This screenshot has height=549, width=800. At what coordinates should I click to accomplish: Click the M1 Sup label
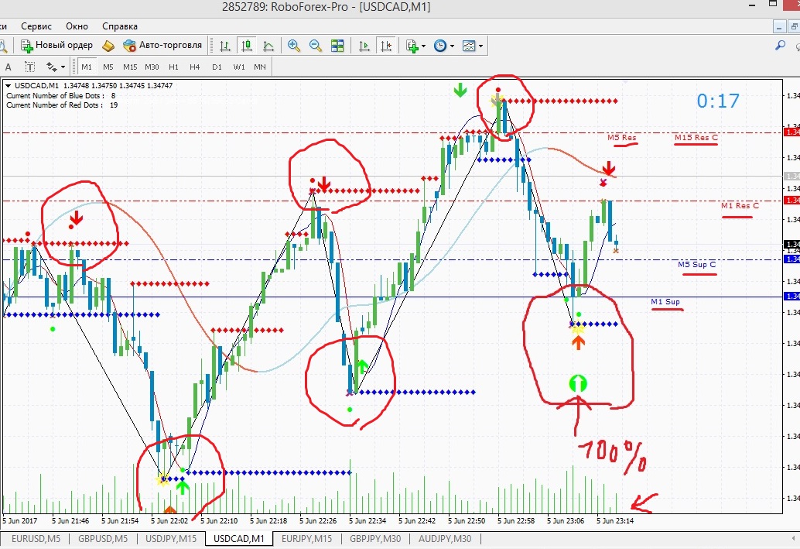click(x=665, y=301)
